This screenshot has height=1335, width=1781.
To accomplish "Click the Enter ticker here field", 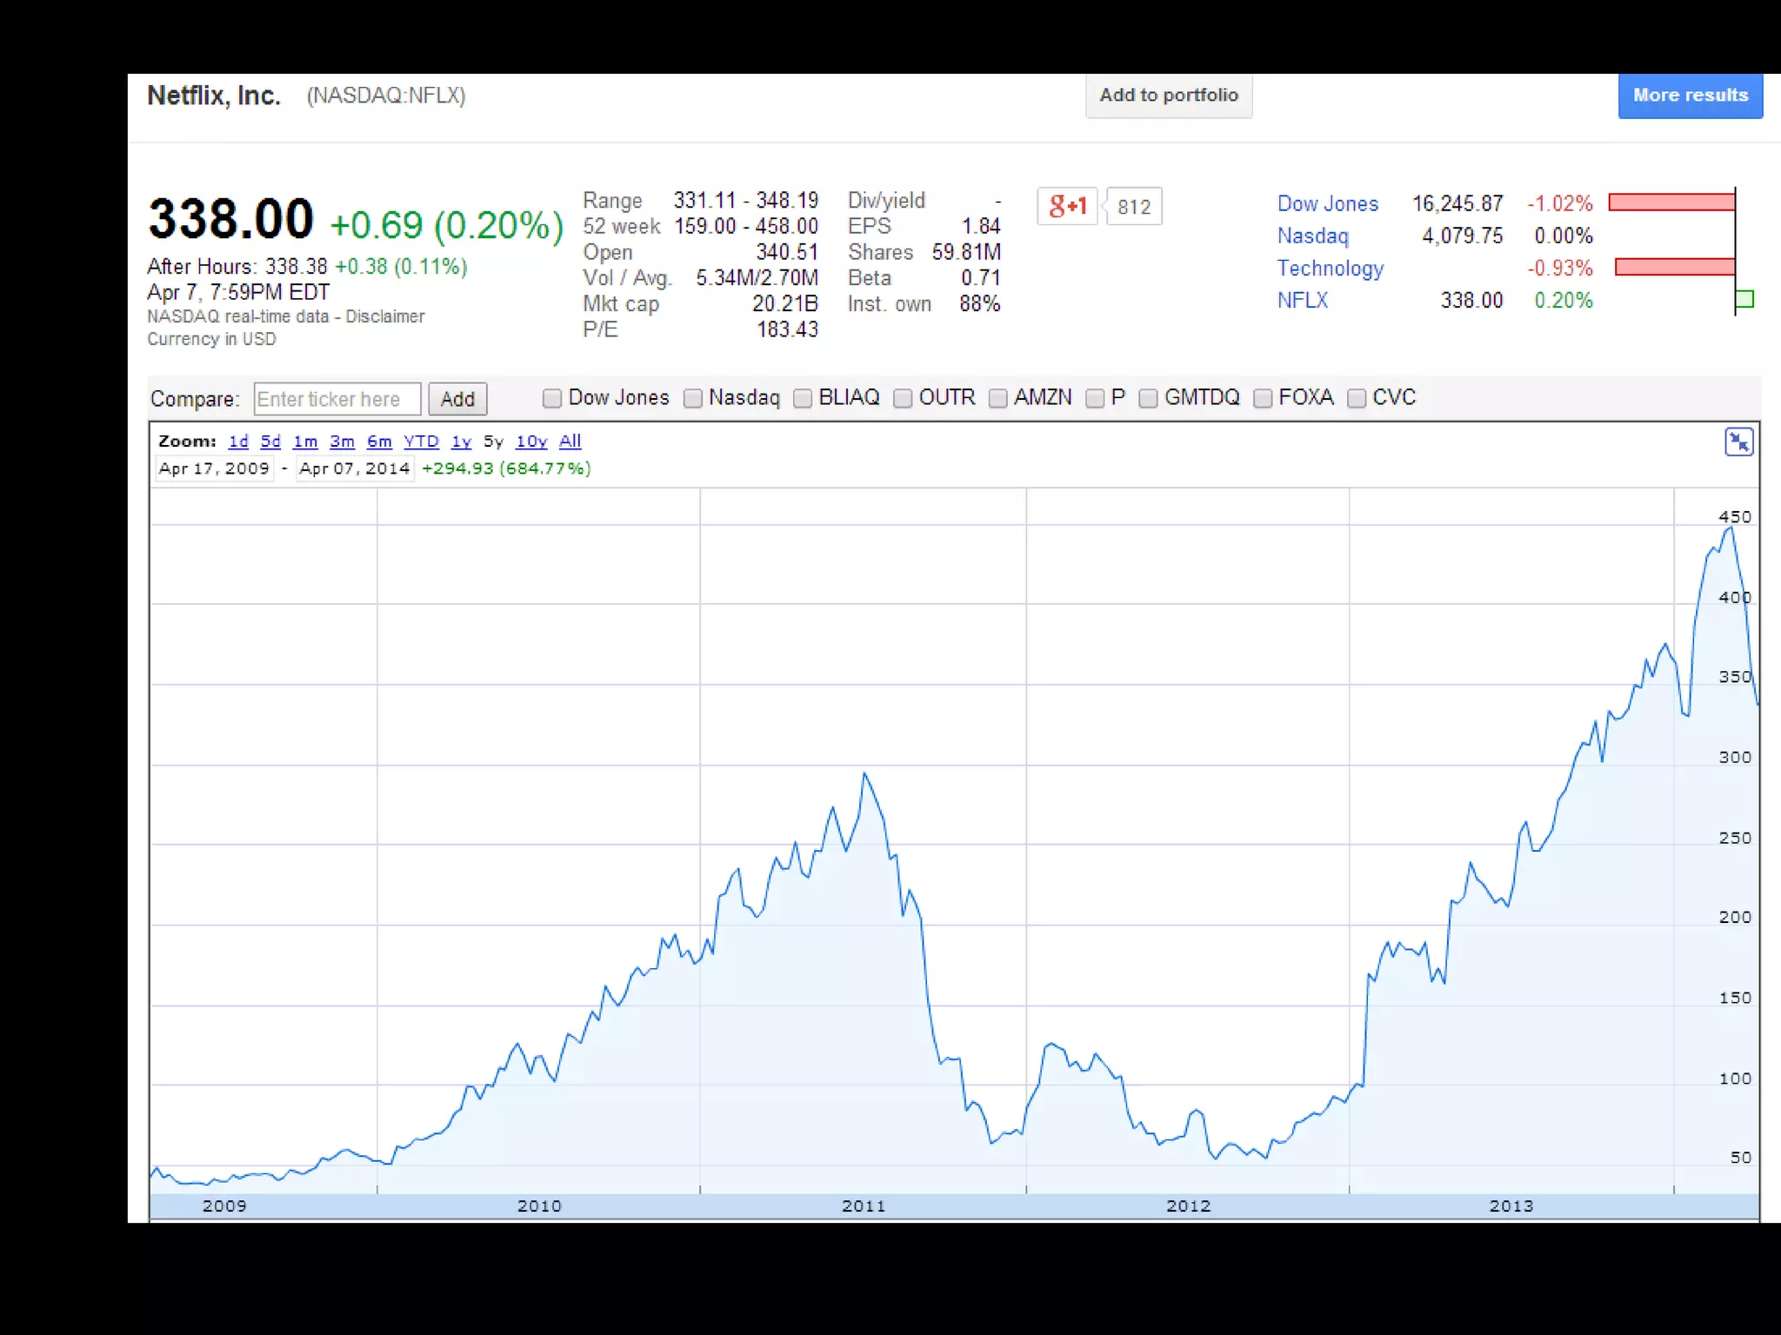I will [x=337, y=399].
